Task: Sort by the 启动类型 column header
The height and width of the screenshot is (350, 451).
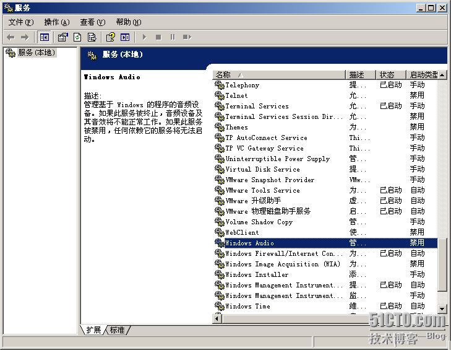Action: click(x=423, y=75)
